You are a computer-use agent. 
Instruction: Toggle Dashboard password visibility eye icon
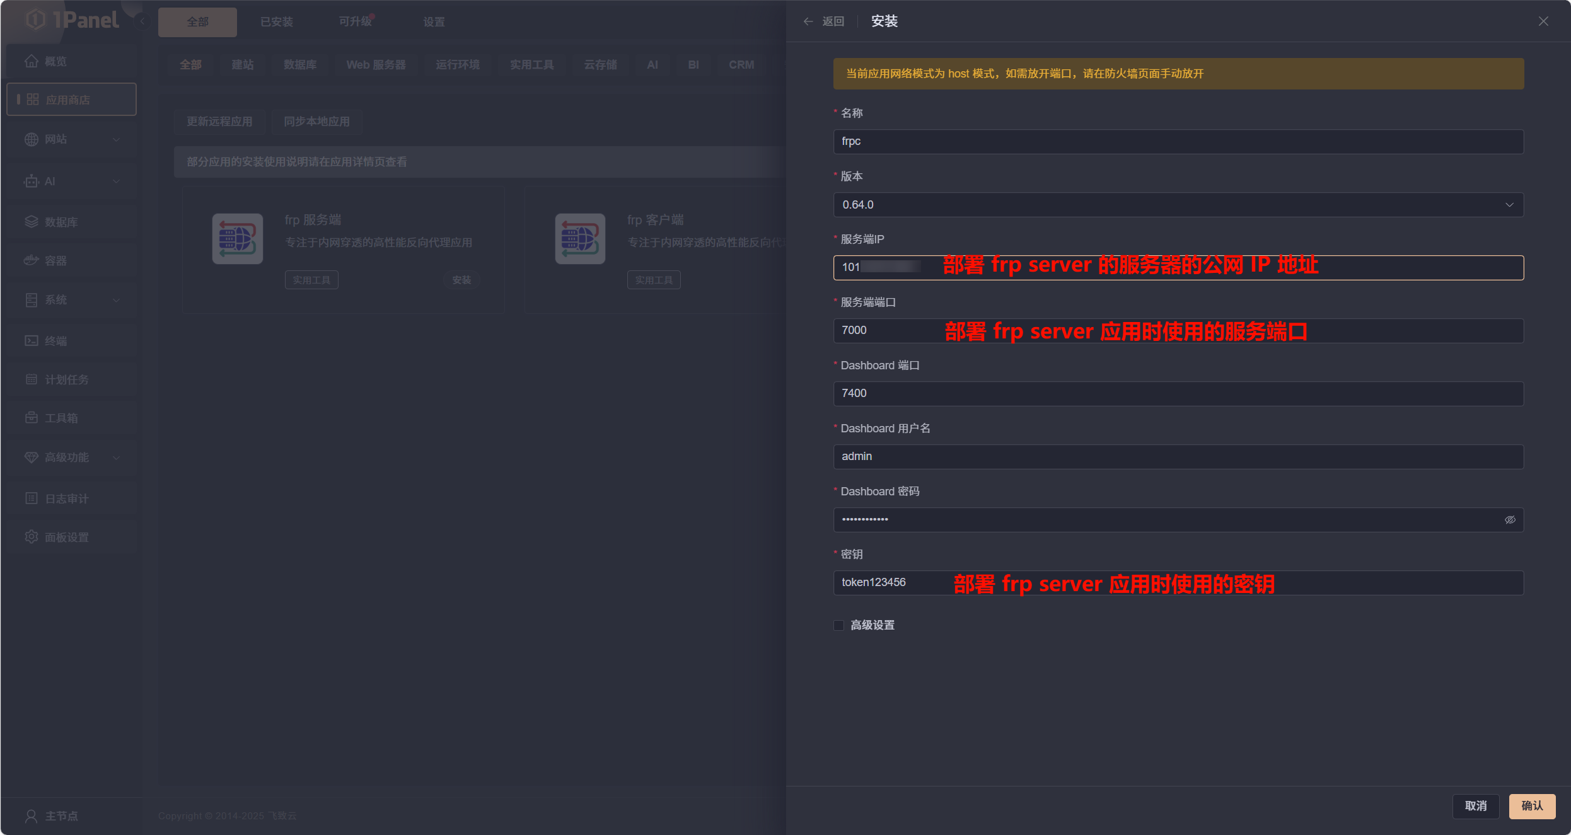1510,520
